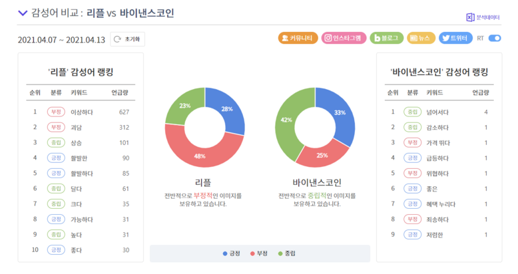Screen dimensions: 518x274
Task: Click the 긍정 badge next to 활발하다
Action: click(56, 174)
